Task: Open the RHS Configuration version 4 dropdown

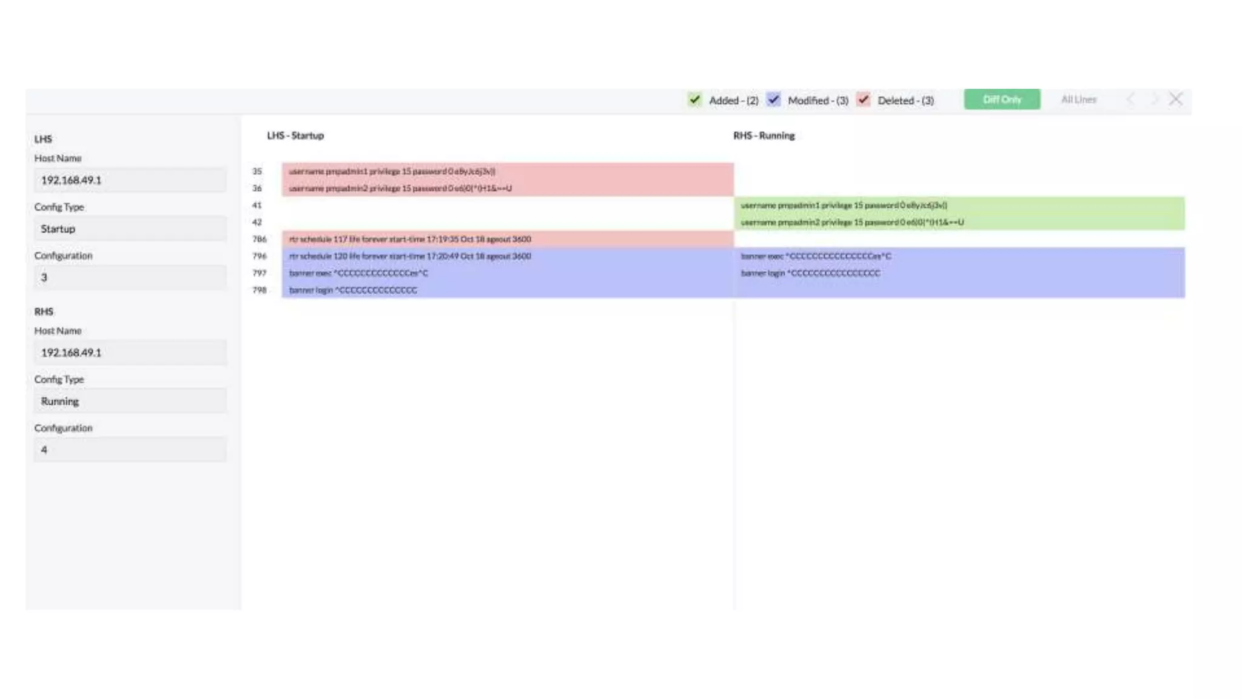Action: point(130,450)
